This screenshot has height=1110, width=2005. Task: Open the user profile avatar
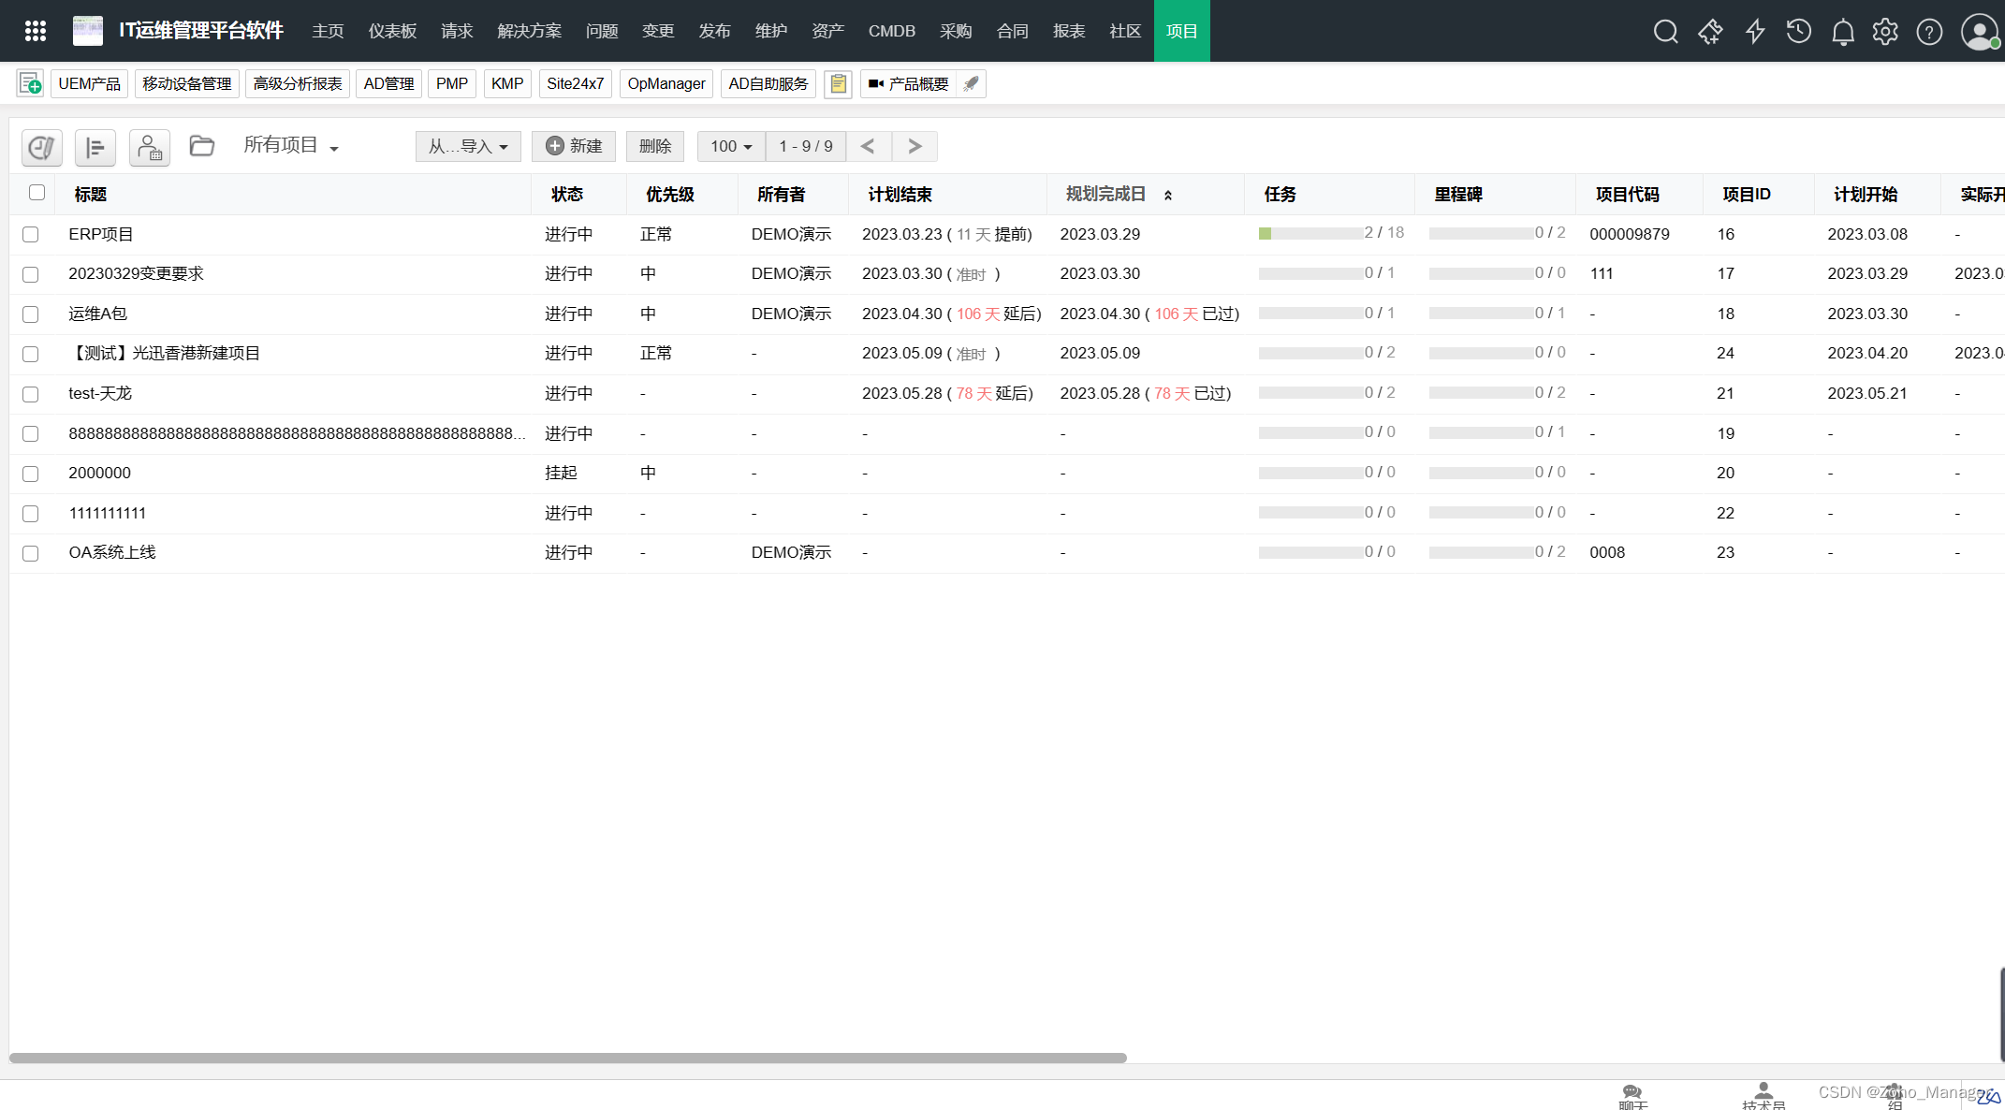click(x=1979, y=31)
